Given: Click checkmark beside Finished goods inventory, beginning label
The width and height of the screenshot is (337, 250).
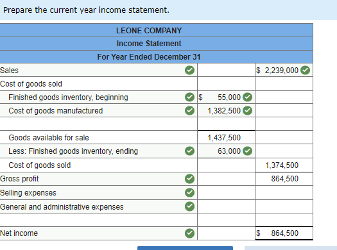Looking at the screenshot, I should tap(189, 97).
